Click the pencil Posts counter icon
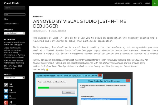158x105 pixels. pyautogui.click(x=6, y=85)
